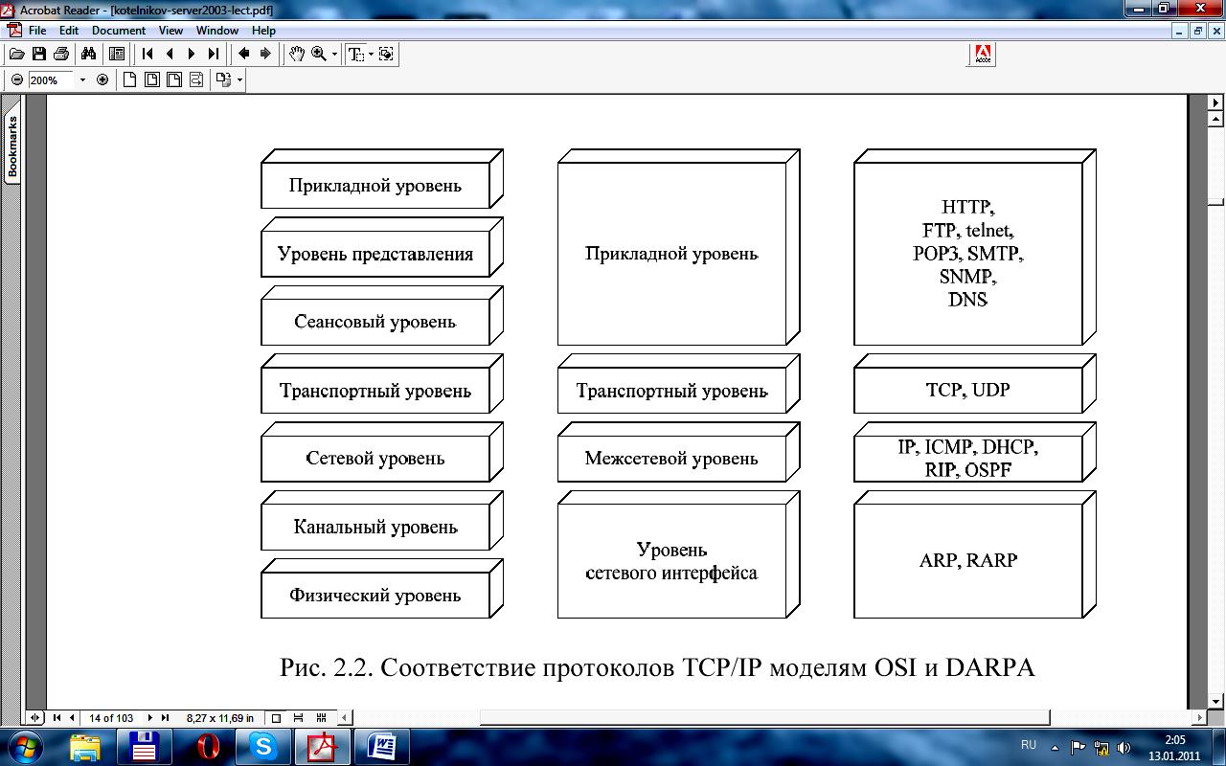1226x766 pixels.
Task: Click the Next View right arrow
Action: click(265, 54)
